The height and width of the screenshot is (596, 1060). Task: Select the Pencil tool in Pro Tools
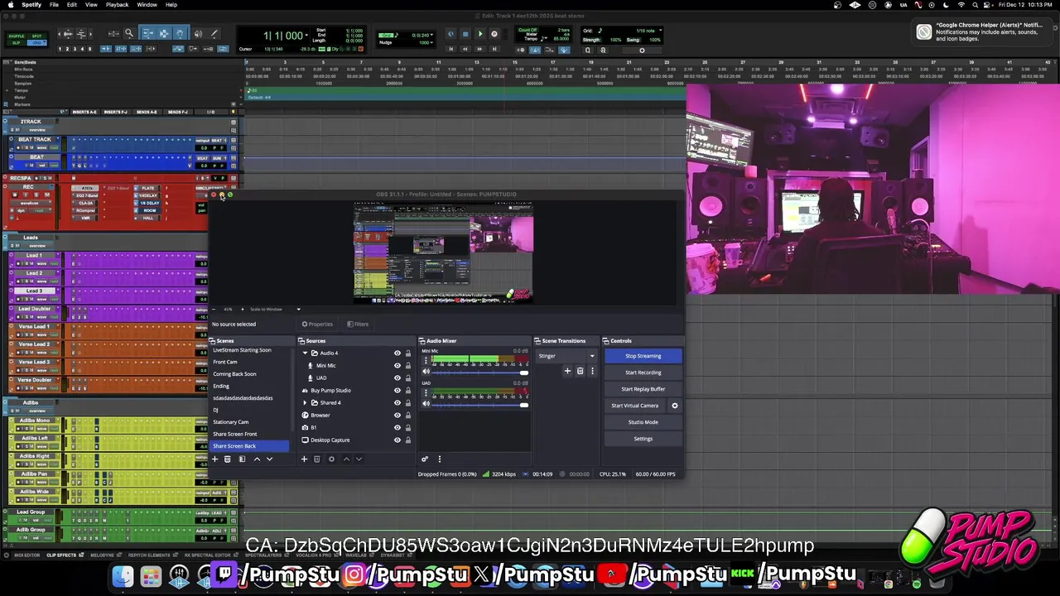(214, 33)
